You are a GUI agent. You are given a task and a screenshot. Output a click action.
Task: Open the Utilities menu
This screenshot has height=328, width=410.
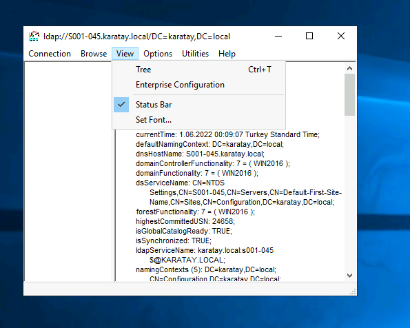(x=195, y=54)
